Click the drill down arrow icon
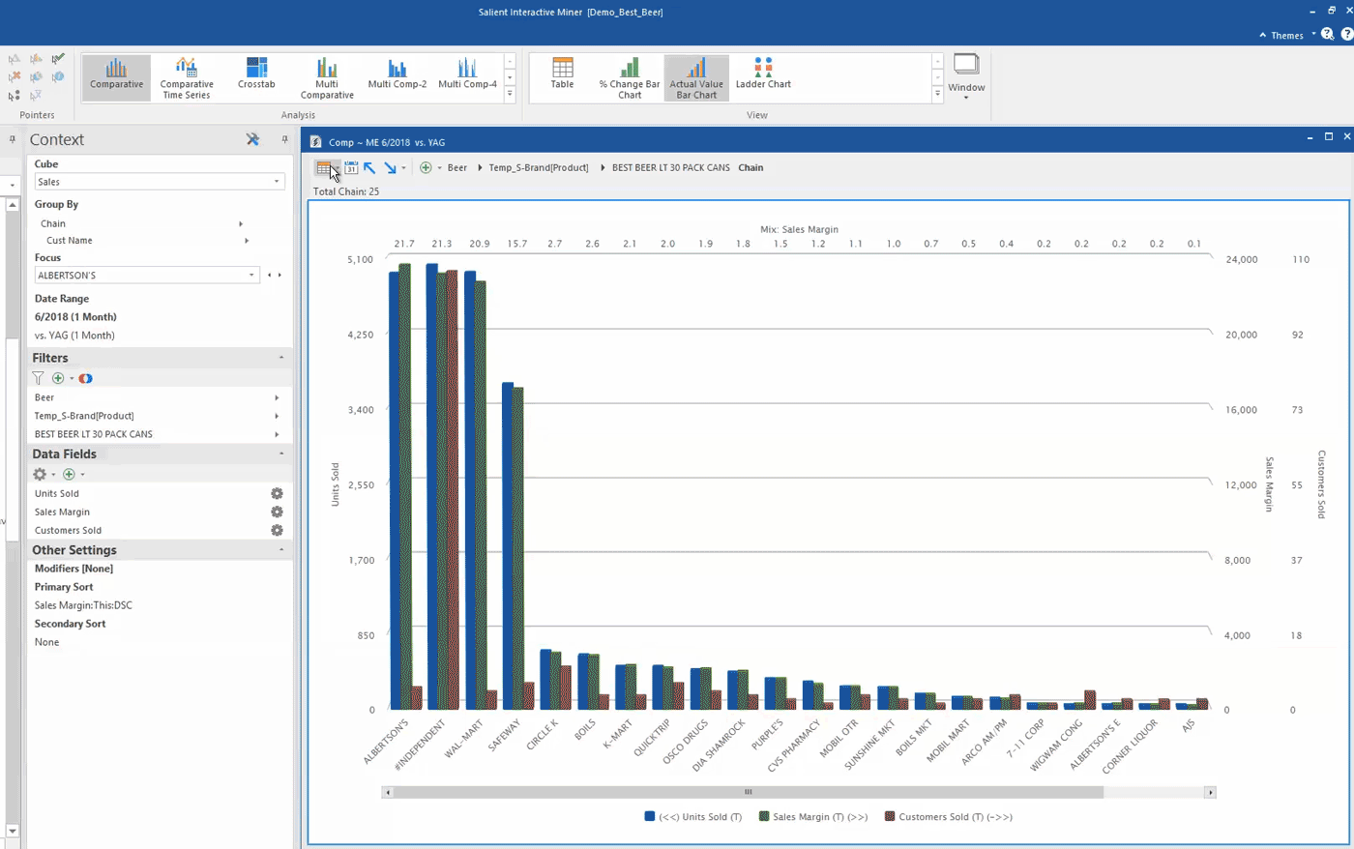This screenshot has height=849, width=1354. tap(390, 167)
